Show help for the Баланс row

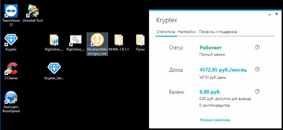257,91
